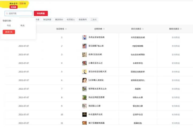Click 查询数据 for 遮瑕粉底液持久 row

176,80
